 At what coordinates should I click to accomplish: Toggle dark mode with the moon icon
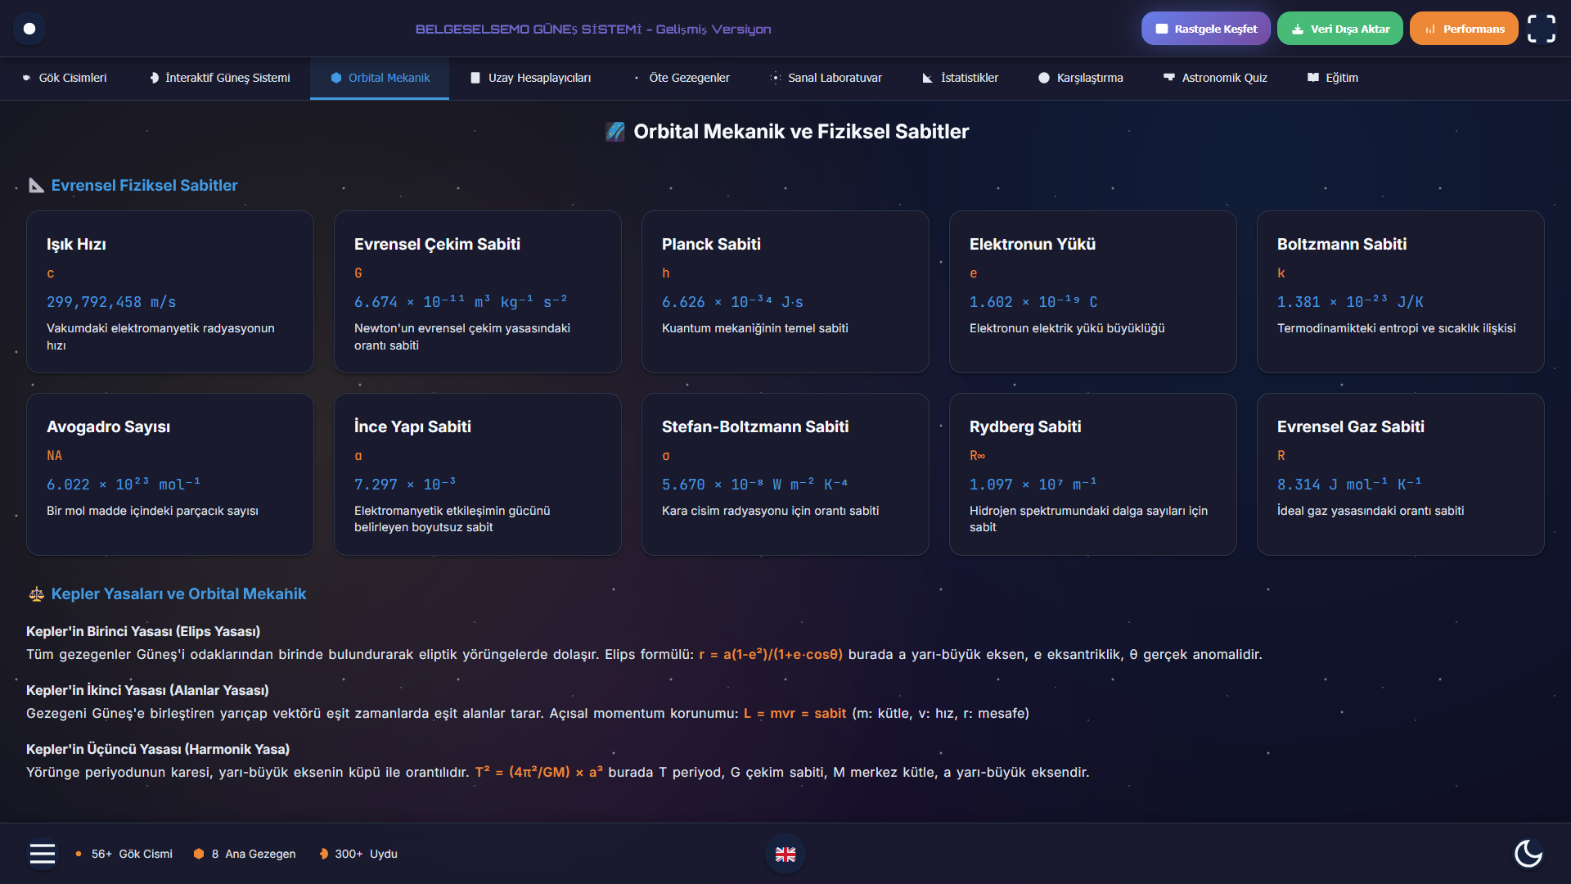tap(1528, 854)
